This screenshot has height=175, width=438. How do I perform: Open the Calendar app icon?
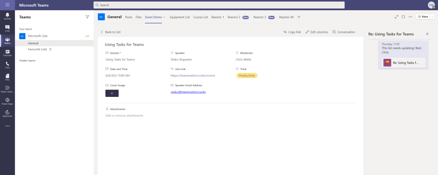[x=7, y=52]
